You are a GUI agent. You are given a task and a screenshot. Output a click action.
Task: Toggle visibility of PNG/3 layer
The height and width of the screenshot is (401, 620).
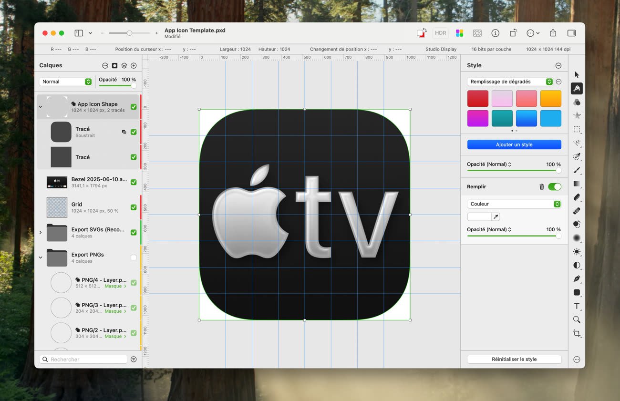pyautogui.click(x=134, y=308)
